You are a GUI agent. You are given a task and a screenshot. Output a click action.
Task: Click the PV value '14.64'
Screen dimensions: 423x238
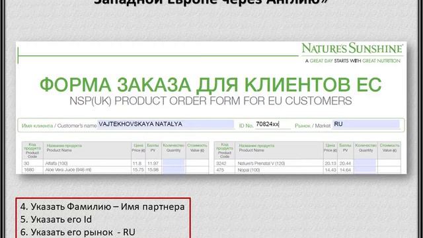click(x=345, y=170)
